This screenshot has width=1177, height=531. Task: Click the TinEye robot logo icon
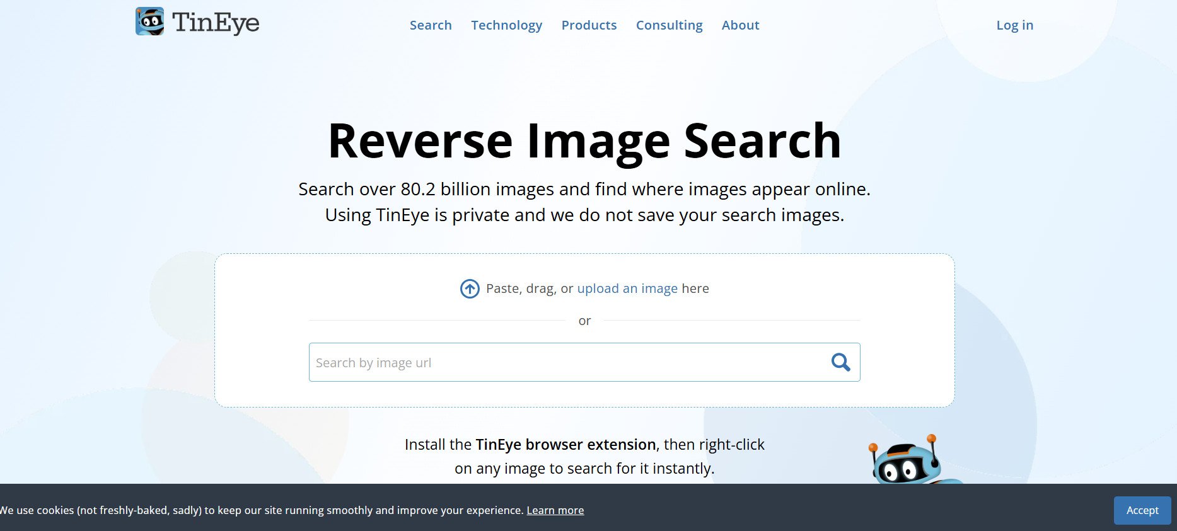(x=149, y=21)
